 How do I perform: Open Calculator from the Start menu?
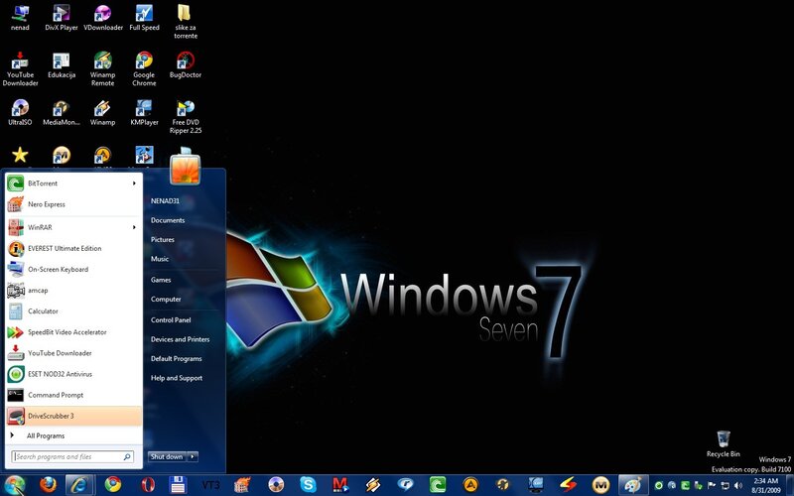point(73,311)
